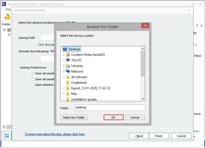Image resolution: width=206 pixels, height=148 pixels.
Task: Expand the Content Writer Kernel33 node
Action: [64, 55]
